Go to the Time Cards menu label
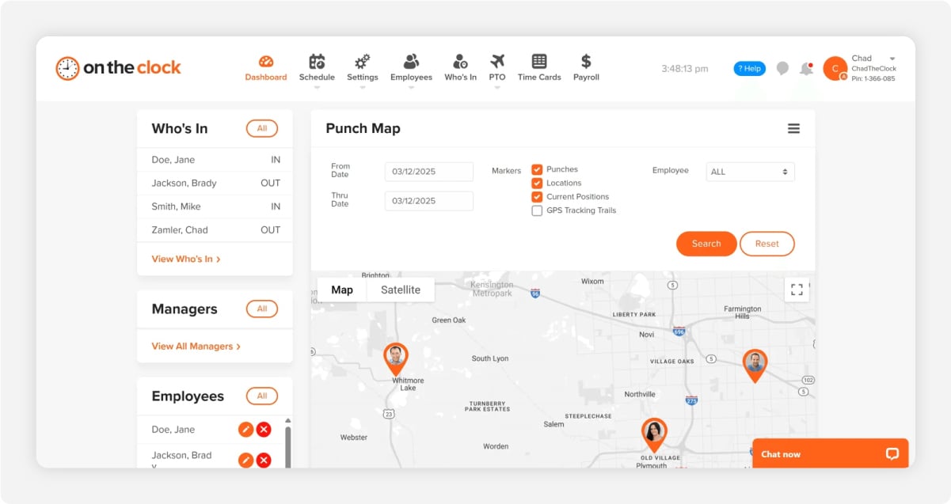This screenshot has width=951, height=504. [539, 78]
